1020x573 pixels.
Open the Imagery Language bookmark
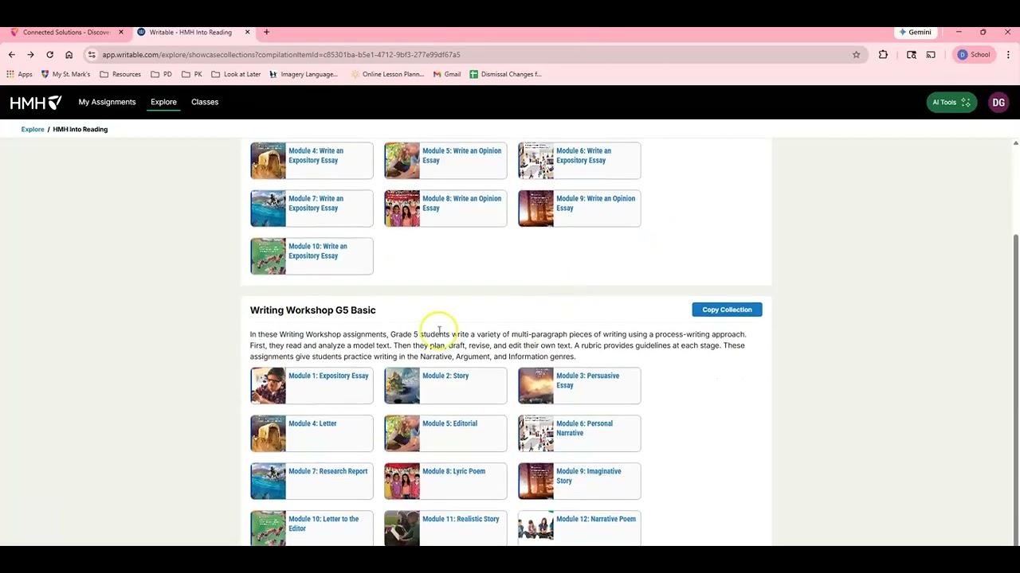click(304, 74)
